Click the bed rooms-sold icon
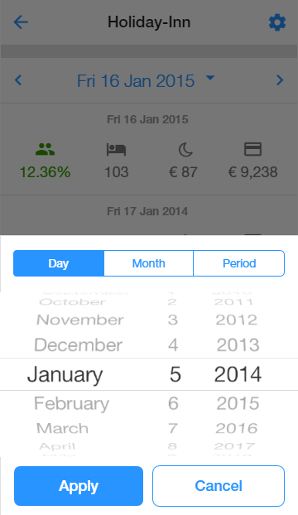This screenshot has height=515, width=298. (116, 149)
